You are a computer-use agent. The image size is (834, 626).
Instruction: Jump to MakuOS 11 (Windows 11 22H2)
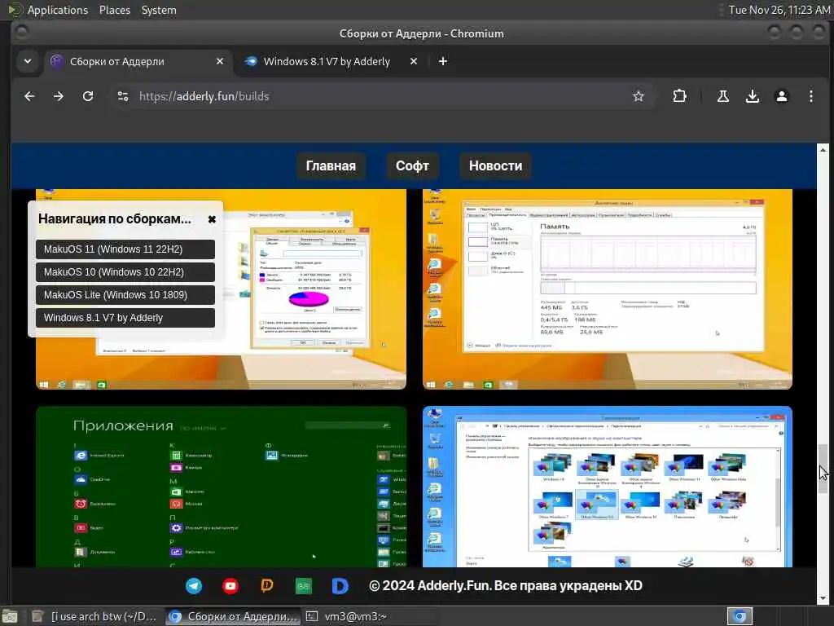pyautogui.click(x=125, y=249)
